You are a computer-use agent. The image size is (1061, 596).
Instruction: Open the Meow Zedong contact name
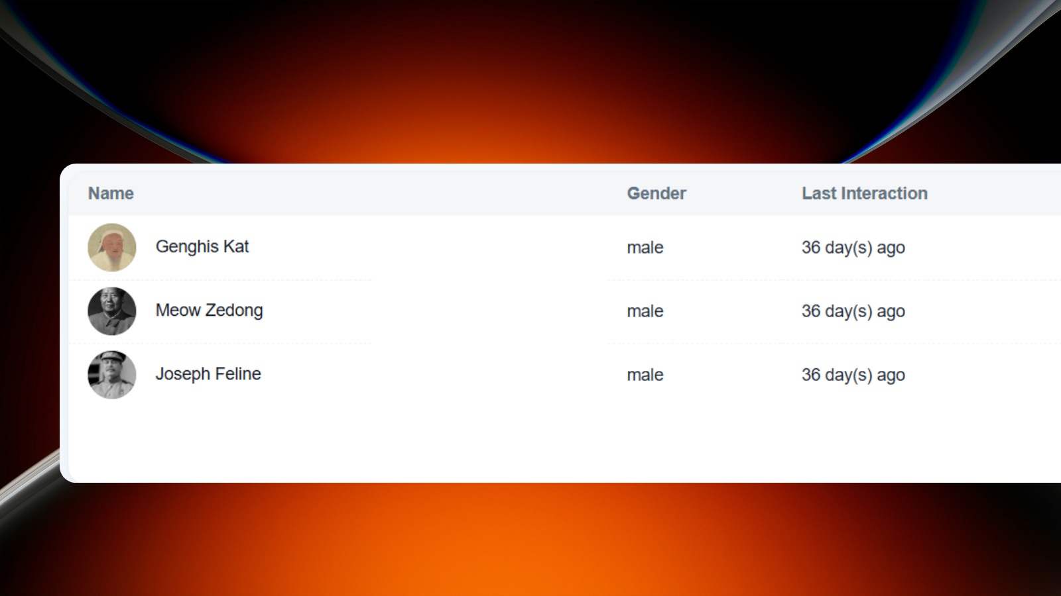tap(209, 311)
